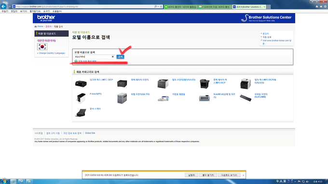Click the document scanner image
The height and width of the screenshot is (184, 328).
tap(81, 113)
